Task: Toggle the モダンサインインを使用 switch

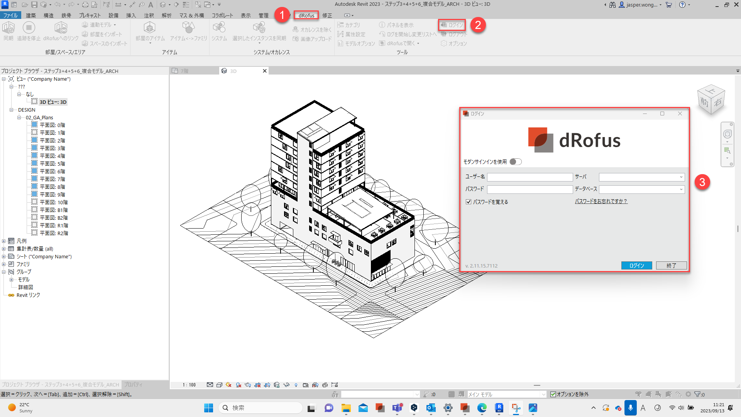Action: pyautogui.click(x=515, y=162)
